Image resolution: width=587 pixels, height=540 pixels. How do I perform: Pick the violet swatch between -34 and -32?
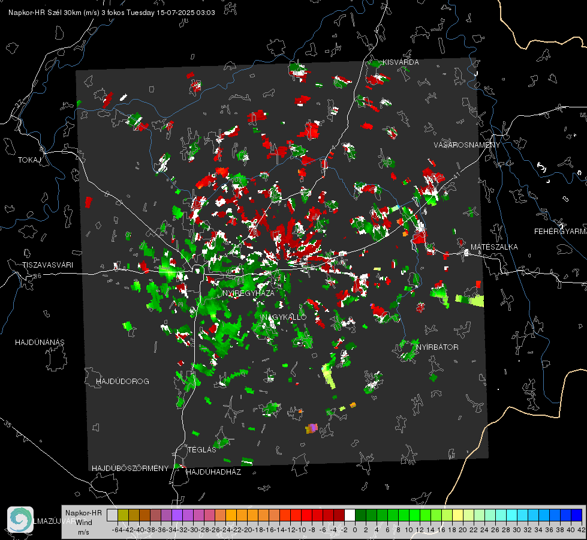point(177,515)
